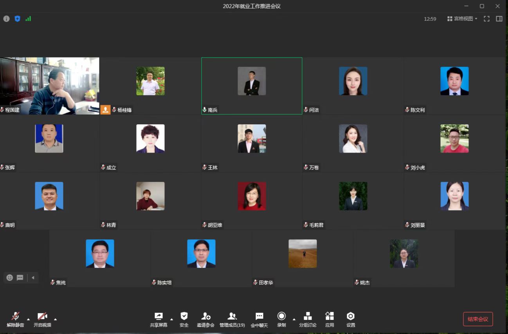Open 分组讨论 breakout rooms
The image size is (508, 334).
point(308,316)
